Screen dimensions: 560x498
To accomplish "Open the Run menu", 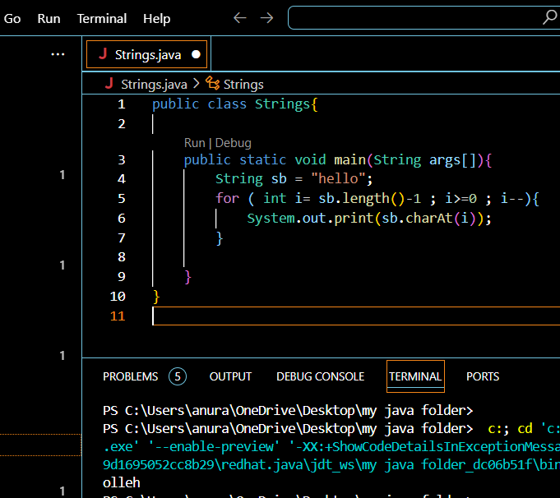I will tap(49, 19).
